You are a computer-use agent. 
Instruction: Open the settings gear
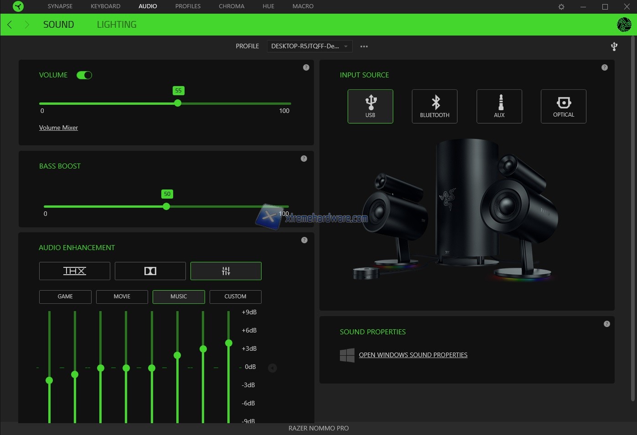(x=561, y=7)
